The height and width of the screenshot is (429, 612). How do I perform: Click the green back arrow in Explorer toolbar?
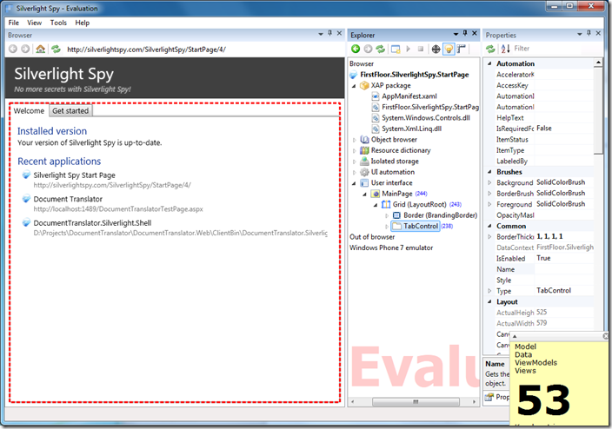(x=356, y=49)
